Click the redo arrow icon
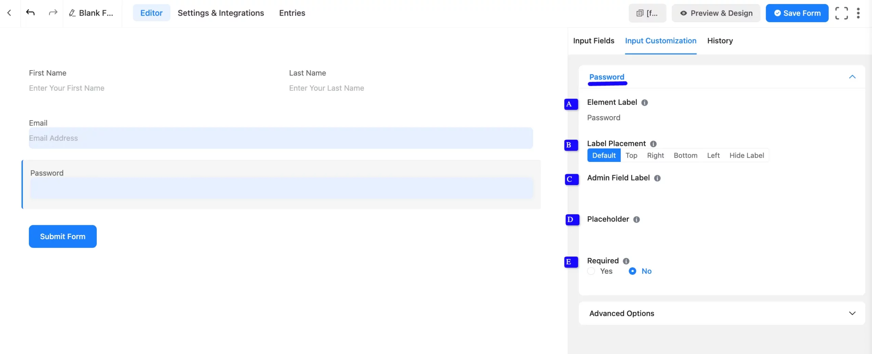This screenshot has height=354, width=872. coord(53,13)
